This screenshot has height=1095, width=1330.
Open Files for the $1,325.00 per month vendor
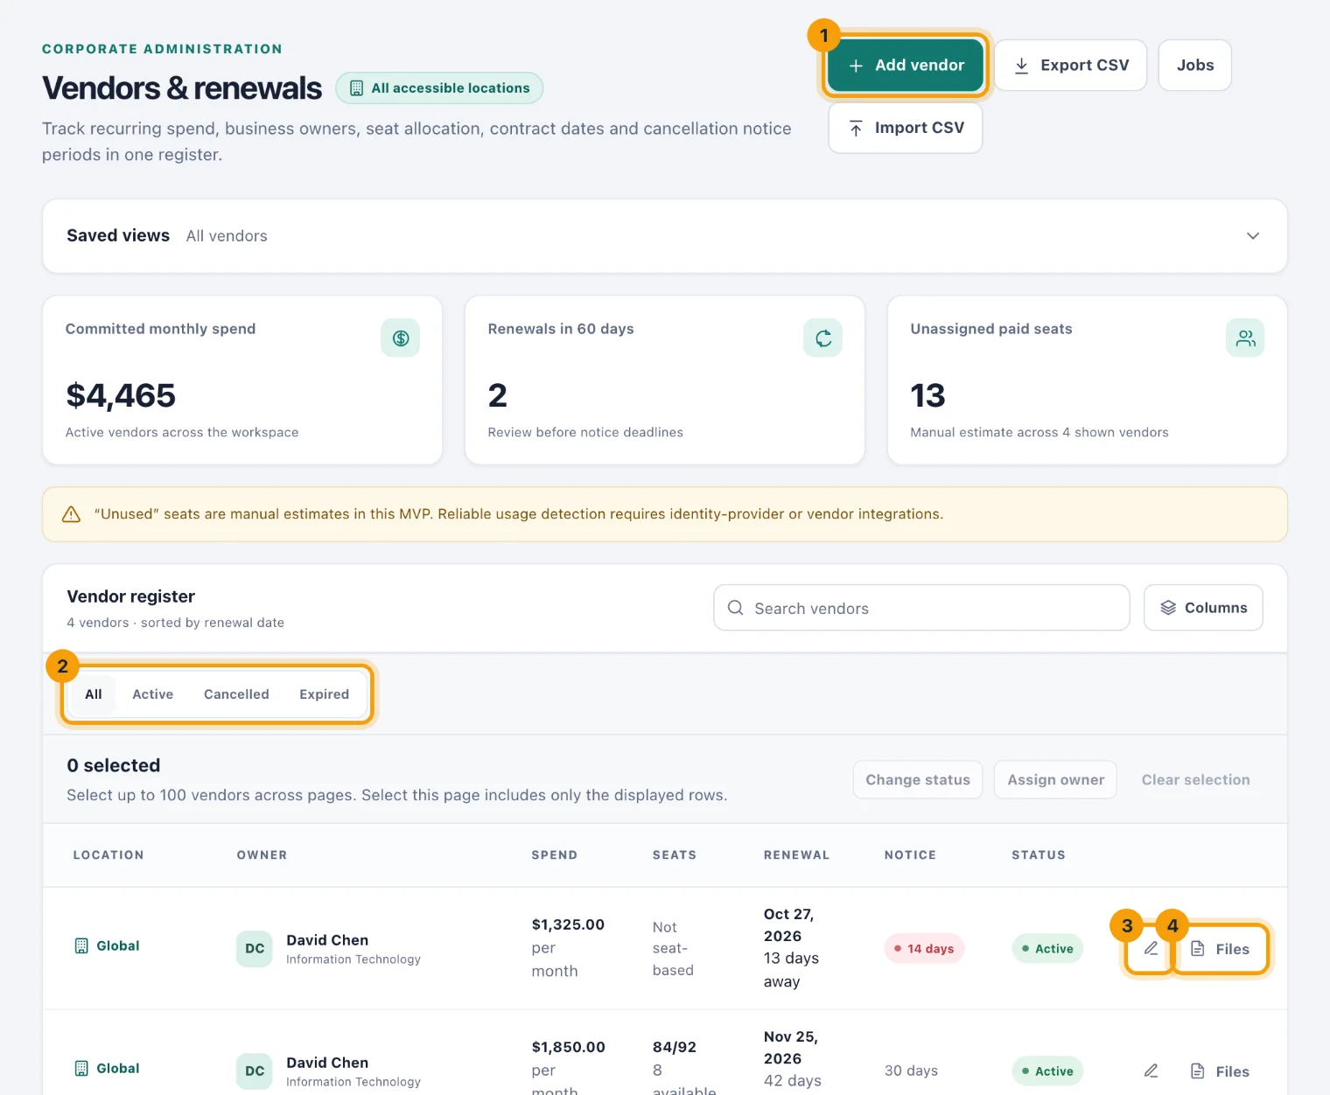(1221, 949)
